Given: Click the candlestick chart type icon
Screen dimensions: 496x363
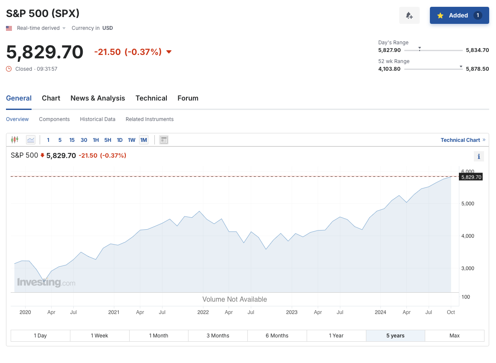Looking at the screenshot, I should 15,140.
